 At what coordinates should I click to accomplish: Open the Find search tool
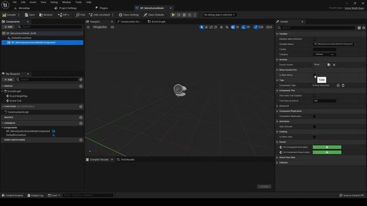coord(80,15)
